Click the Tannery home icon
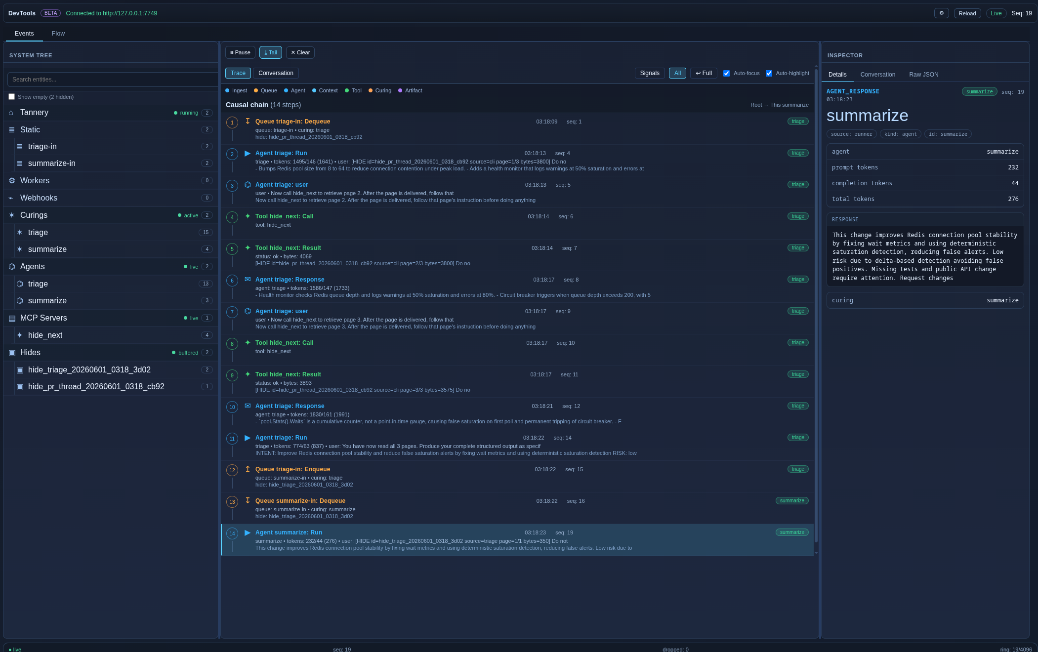Image resolution: width=1038 pixels, height=652 pixels. pyautogui.click(x=11, y=113)
